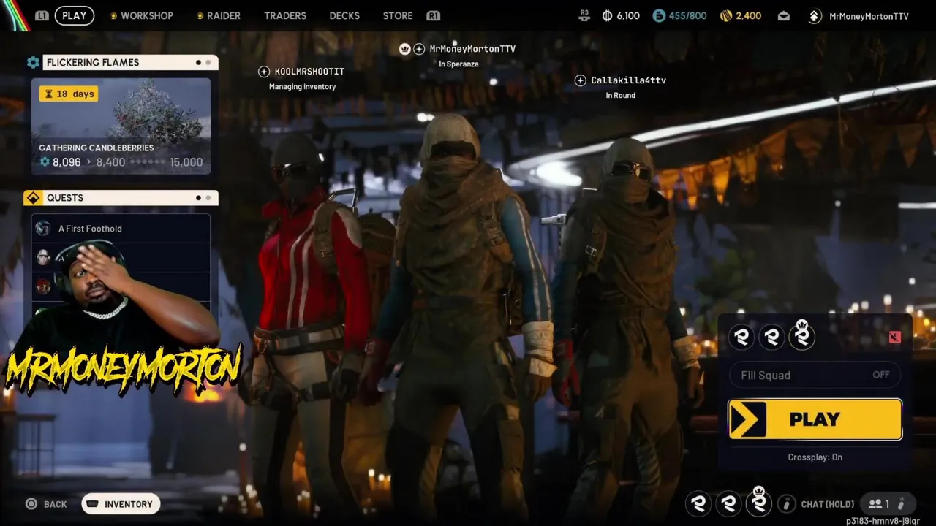Click the plus icon beside Callakilla4ttv
The width and height of the screenshot is (936, 526).
click(x=581, y=80)
